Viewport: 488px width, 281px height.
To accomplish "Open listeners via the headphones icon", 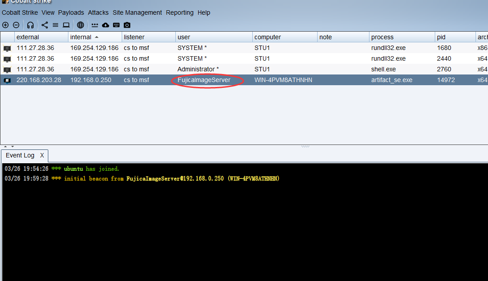I will [30, 25].
